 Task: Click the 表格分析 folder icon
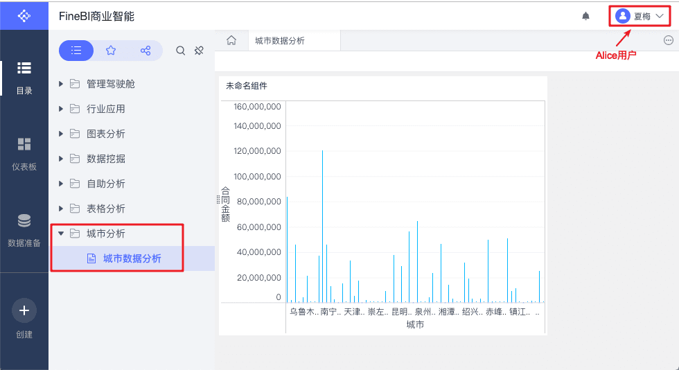coord(75,209)
